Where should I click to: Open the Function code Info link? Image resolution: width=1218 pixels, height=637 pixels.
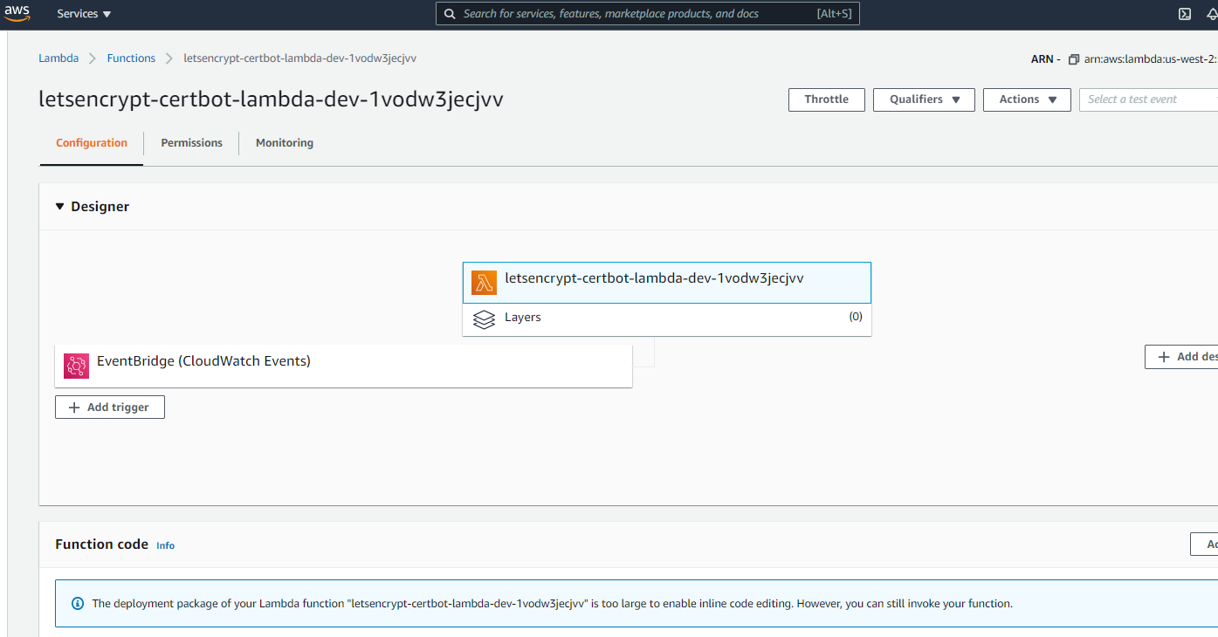166,545
